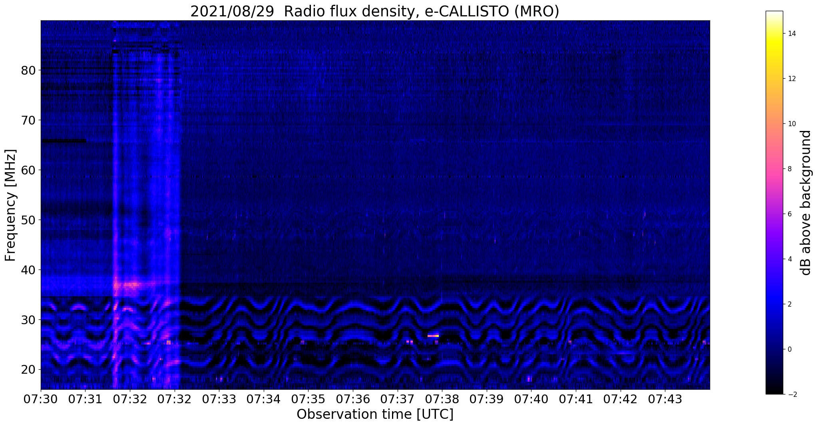This screenshot has height=426, width=818.
Task: Click the bright orange burst peak near 37 MHz
Action: [x=127, y=285]
